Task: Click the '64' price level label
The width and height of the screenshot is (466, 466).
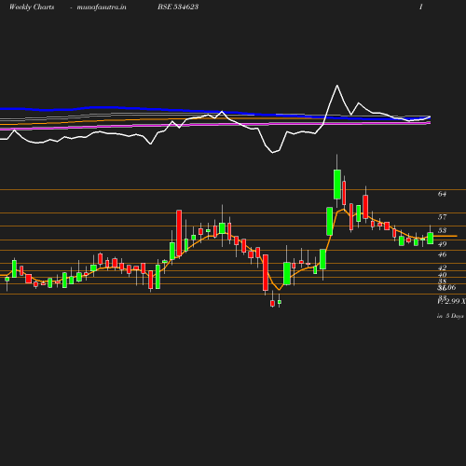Action: click(x=442, y=194)
